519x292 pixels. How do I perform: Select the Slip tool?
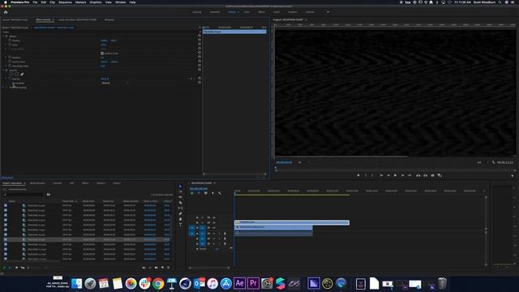[x=180, y=208]
